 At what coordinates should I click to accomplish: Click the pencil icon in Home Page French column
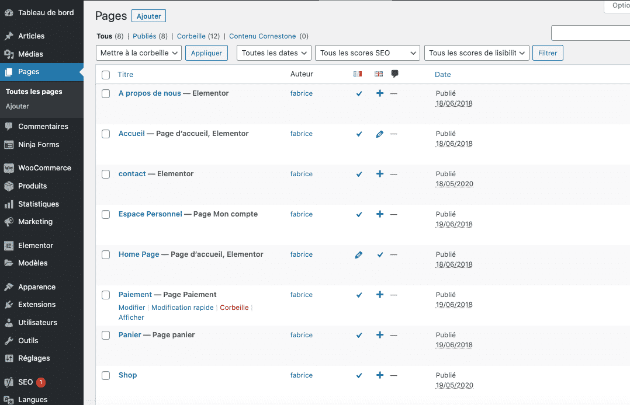point(359,254)
